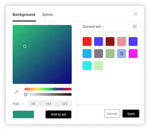Screen dimensions: 150x130
Task: Select the magenta swatch
Action: 133,54
